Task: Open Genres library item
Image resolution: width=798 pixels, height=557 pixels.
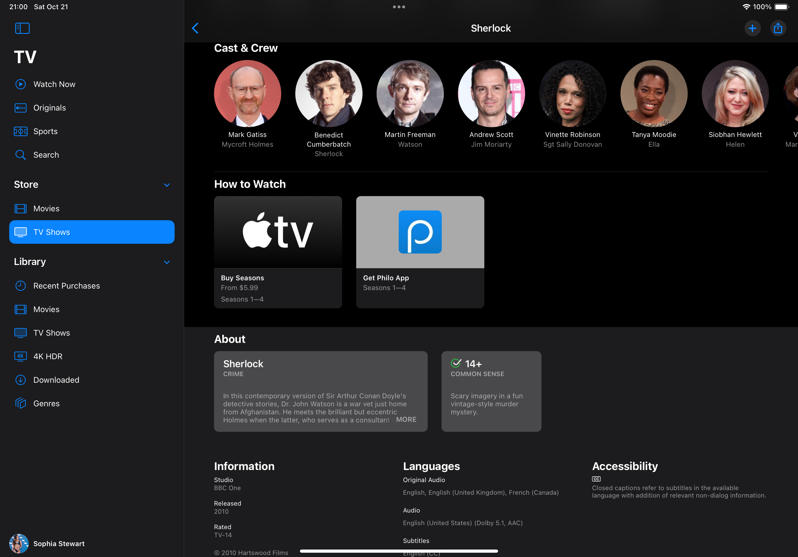Action: 92,403
